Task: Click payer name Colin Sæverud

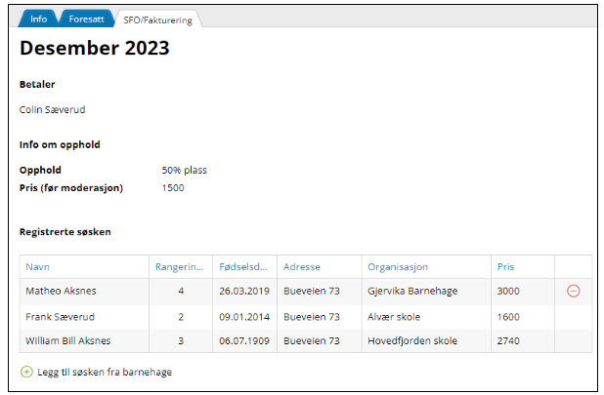Action: point(53,109)
